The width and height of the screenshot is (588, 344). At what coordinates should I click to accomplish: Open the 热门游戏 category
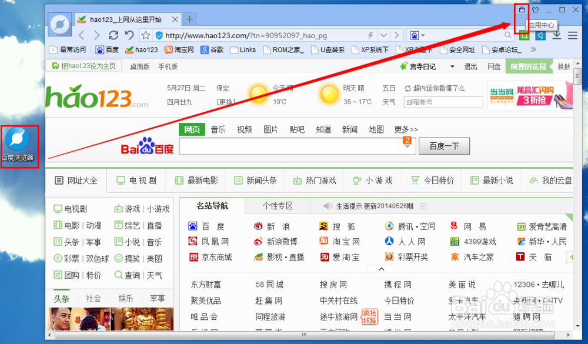tap(314, 181)
